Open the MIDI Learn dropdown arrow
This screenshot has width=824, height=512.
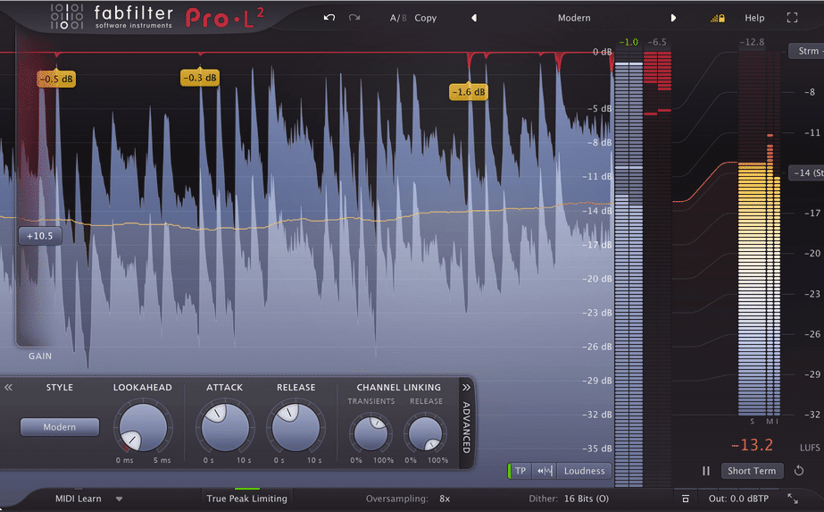pos(119,499)
